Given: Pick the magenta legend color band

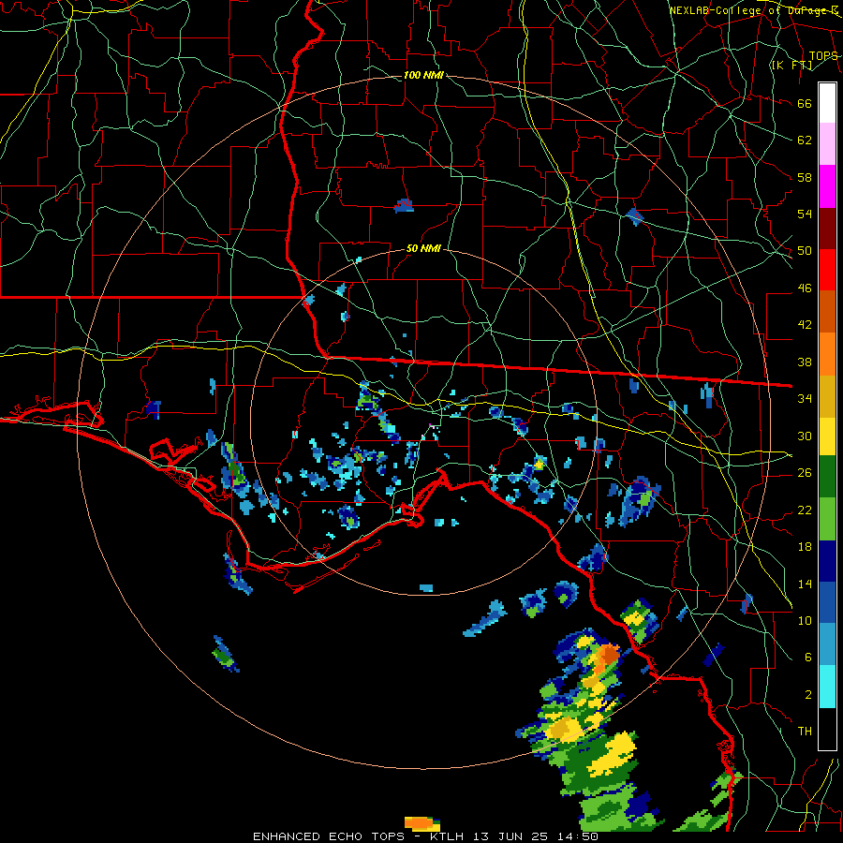Looking at the screenshot, I should point(827,186).
